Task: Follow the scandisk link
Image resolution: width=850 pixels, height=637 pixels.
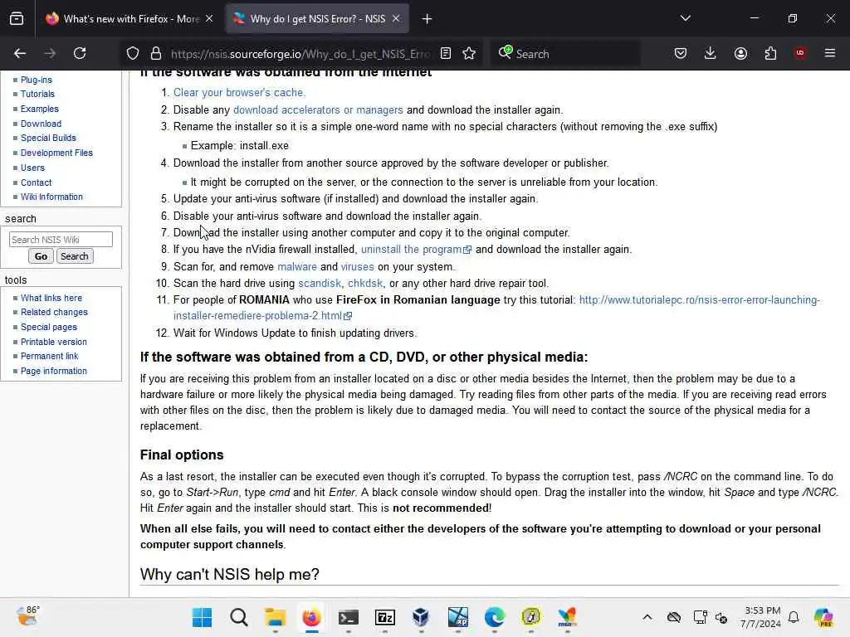Action: (x=320, y=284)
